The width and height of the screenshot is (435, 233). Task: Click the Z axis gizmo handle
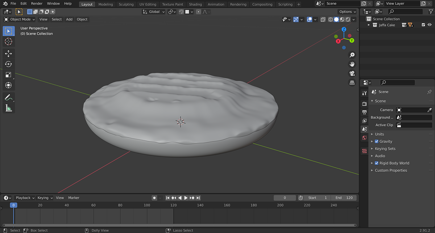[x=344, y=29]
